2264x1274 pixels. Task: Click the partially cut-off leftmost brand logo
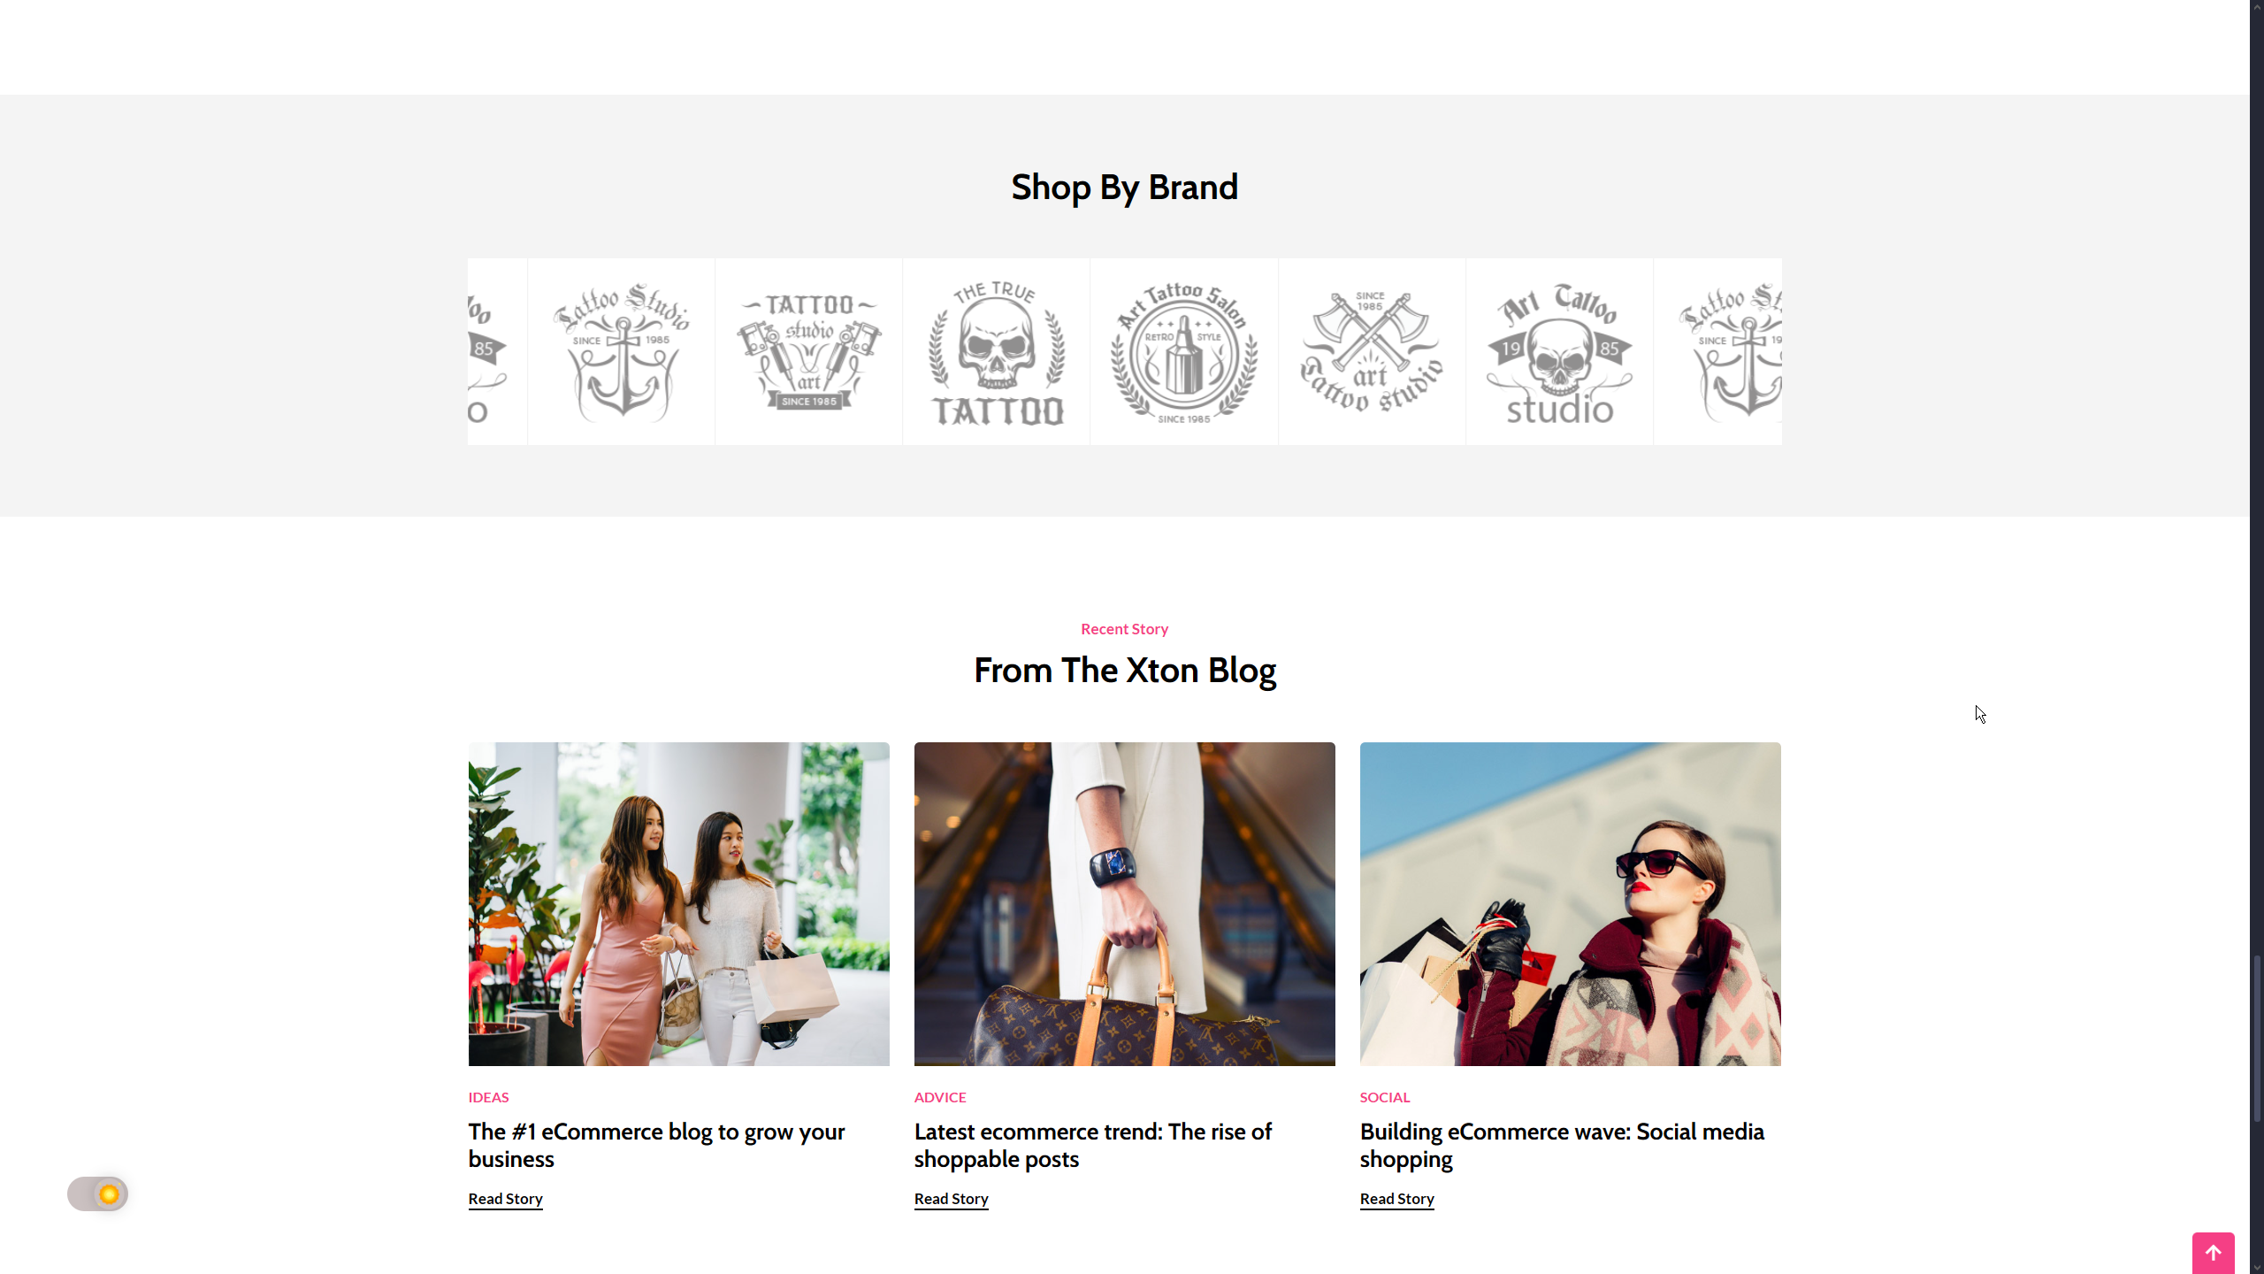coord(497,352)
